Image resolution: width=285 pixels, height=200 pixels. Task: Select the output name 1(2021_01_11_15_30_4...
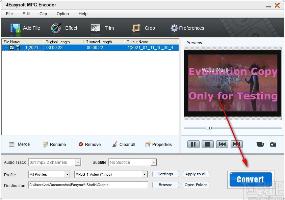pyautogui.click(x=152, y=48)
